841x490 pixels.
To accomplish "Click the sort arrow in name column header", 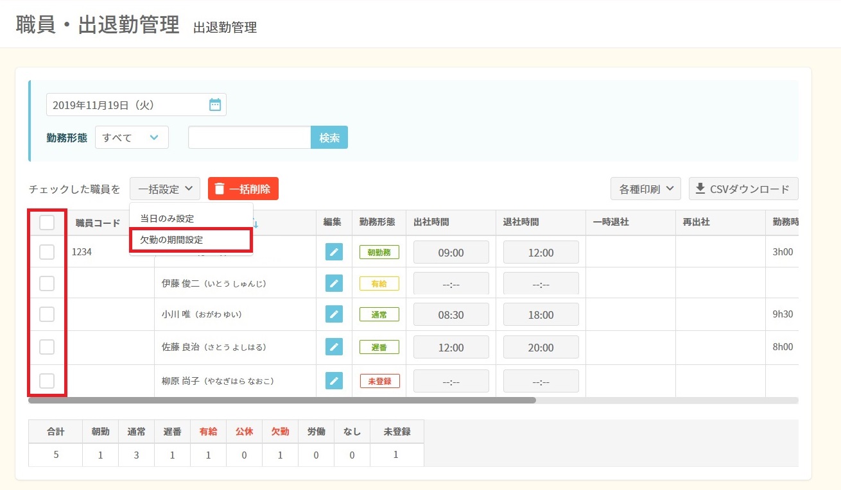I will (256, 223).
